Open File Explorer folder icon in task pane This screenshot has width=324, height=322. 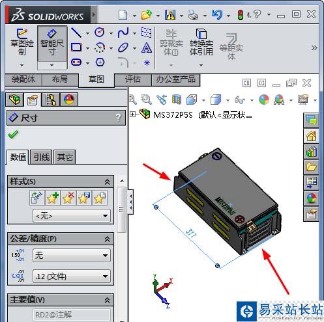311,167
